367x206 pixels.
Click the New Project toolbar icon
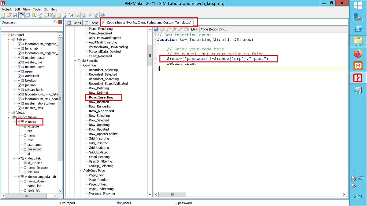pyautogui.click(x=3, y=15)
